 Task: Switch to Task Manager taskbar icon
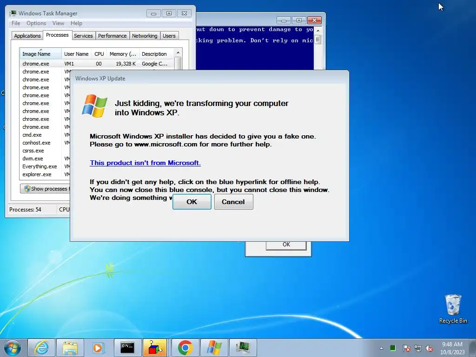[243, 348]
